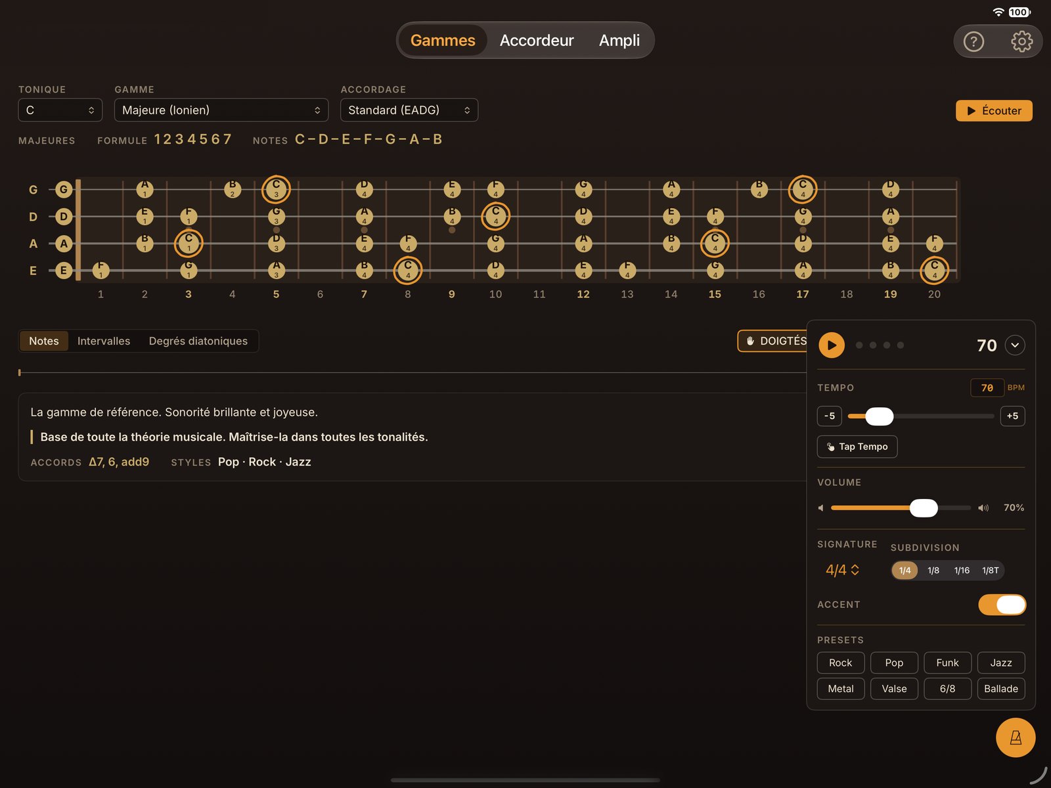Show the Intervalles view
Viewport: 1051px width, 788px height.
(104, 341)
